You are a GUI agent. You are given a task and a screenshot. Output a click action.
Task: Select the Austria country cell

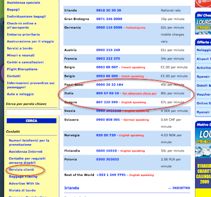[x=70, y=50]
